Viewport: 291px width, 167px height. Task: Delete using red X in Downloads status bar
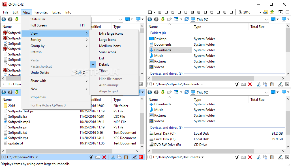tap(250, 84)
